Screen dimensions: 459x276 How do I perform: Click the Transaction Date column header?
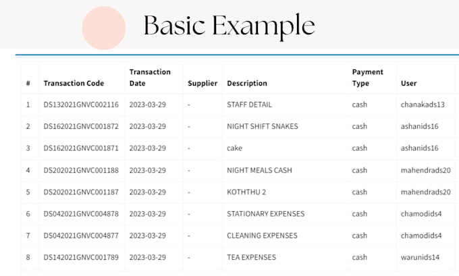[150, 78]
